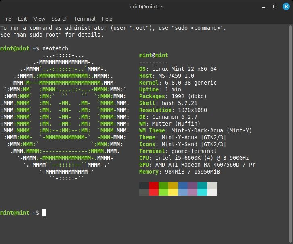Click the "Kernel: 6.8.0-38-generic" line
The width and height of the screenshot is (293, 244).
pyautogui.click(x=178, y=83)
